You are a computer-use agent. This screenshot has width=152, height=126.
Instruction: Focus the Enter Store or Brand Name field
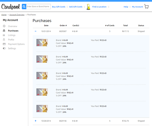pos(39,7)
